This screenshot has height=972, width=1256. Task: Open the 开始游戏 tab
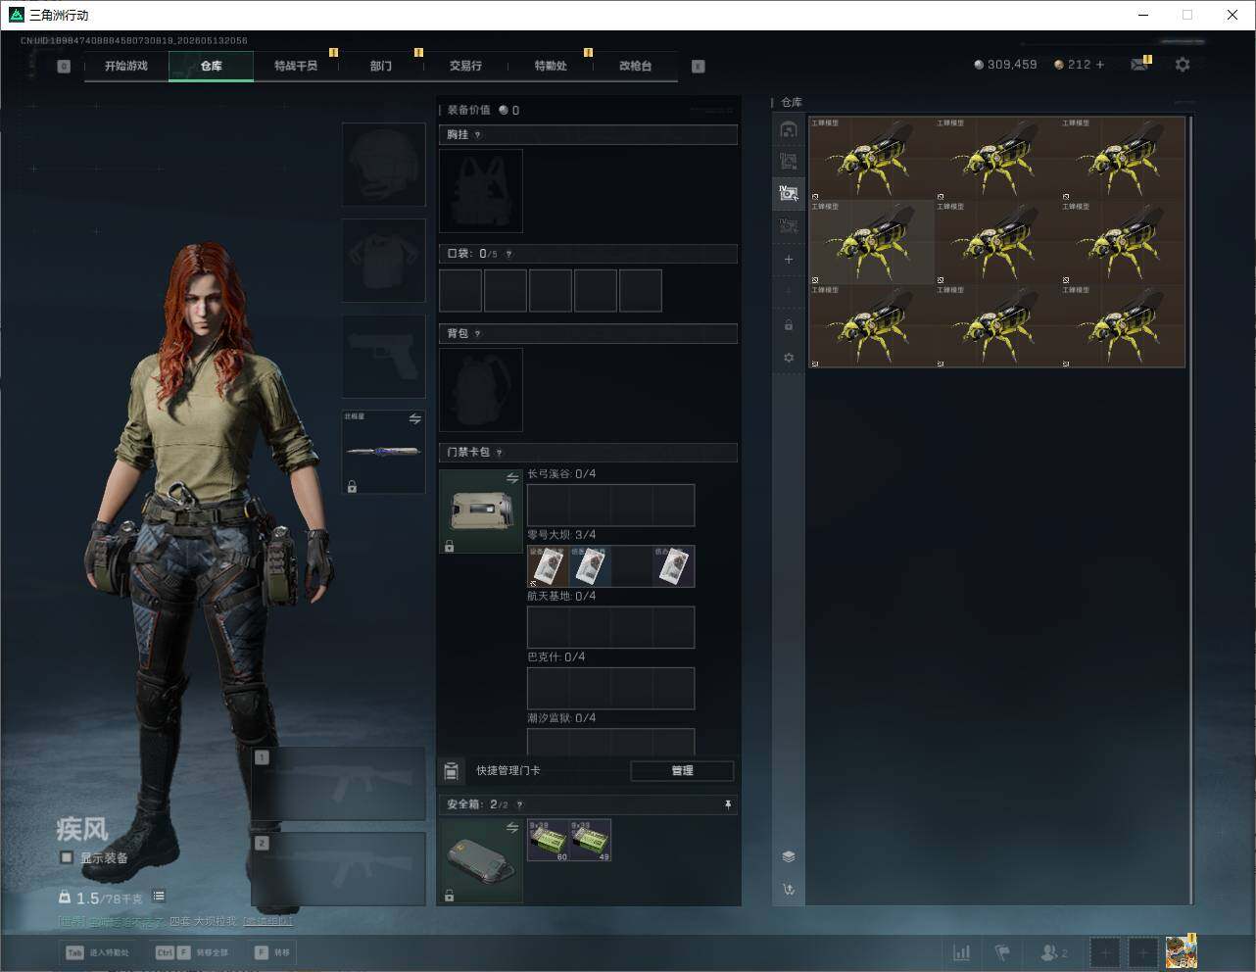tap(126, 66)
